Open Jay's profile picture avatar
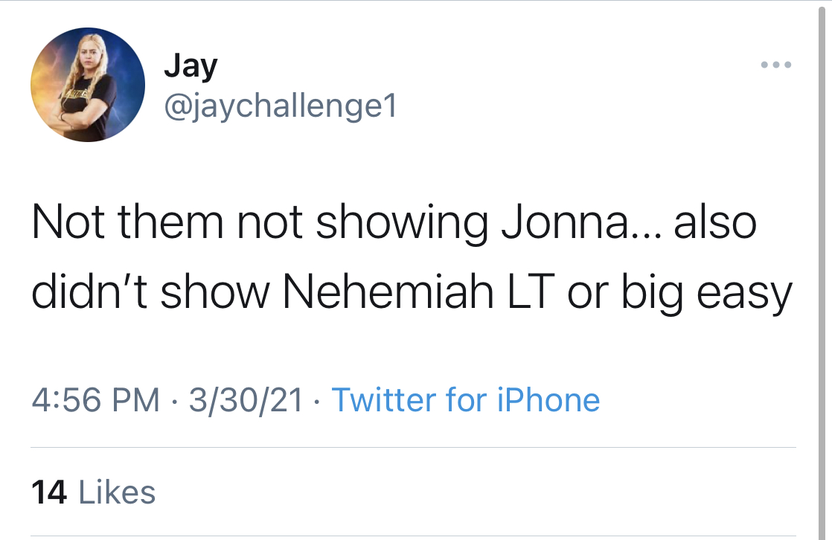Image resolution: width=832 pixels, height=540 pixels. pos(88,85)
